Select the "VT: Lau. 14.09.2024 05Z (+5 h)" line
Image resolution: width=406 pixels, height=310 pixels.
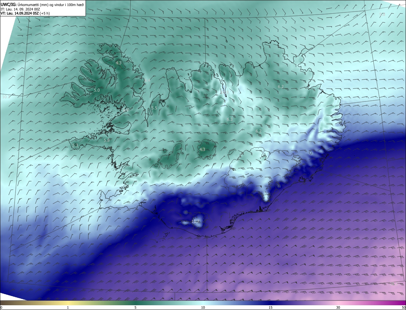tap(25, 13)
